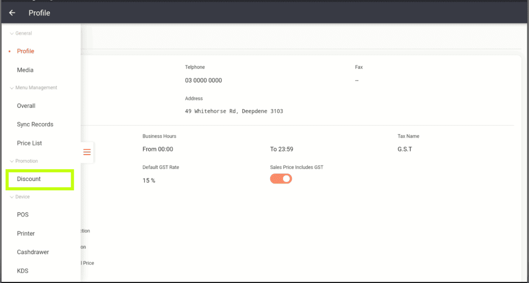Open the Media menu item

click(x=25, y=70)
